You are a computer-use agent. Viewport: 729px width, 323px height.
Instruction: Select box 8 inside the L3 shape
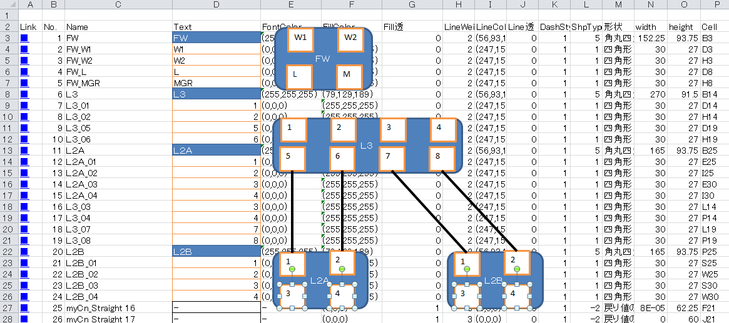coord(441,159)
